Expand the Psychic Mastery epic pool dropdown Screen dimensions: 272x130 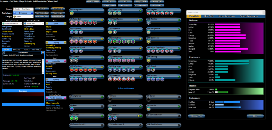[x=56, y=98]
